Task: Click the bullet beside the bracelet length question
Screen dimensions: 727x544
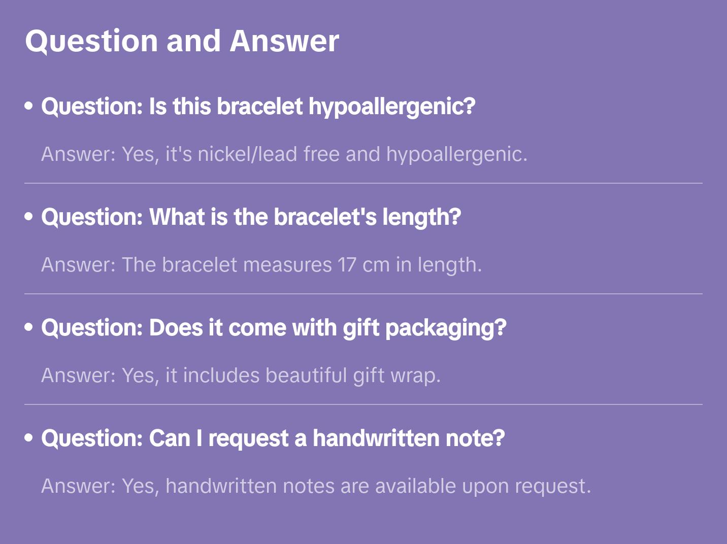Action: pyautogui.click(x=29, y=217)
